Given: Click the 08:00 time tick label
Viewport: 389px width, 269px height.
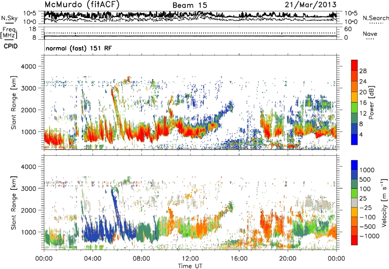Looking at the screenshot, I should (x=141, y=259).
